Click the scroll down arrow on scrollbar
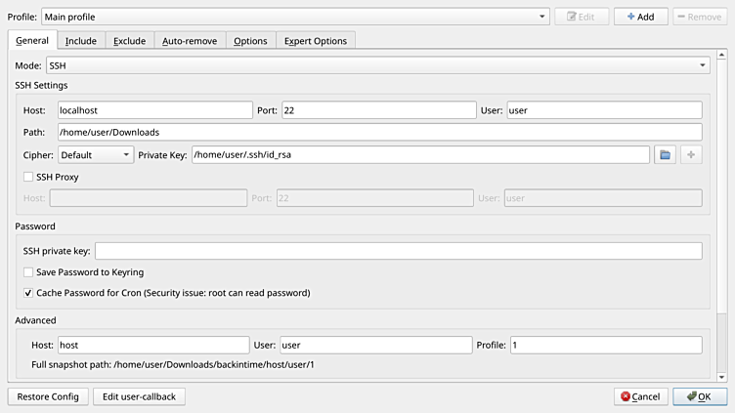The height and width of the screenshot is (413, 735). 722,376
